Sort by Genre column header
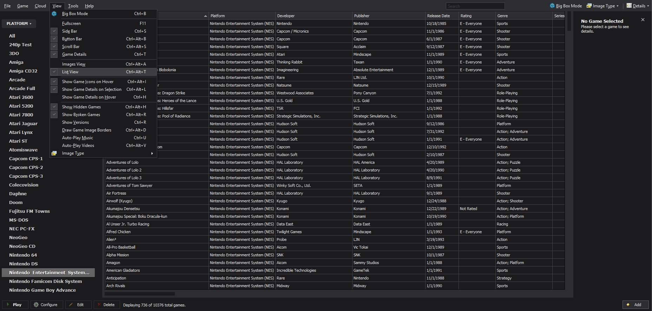The image size is (652, 311). point(524,16)
